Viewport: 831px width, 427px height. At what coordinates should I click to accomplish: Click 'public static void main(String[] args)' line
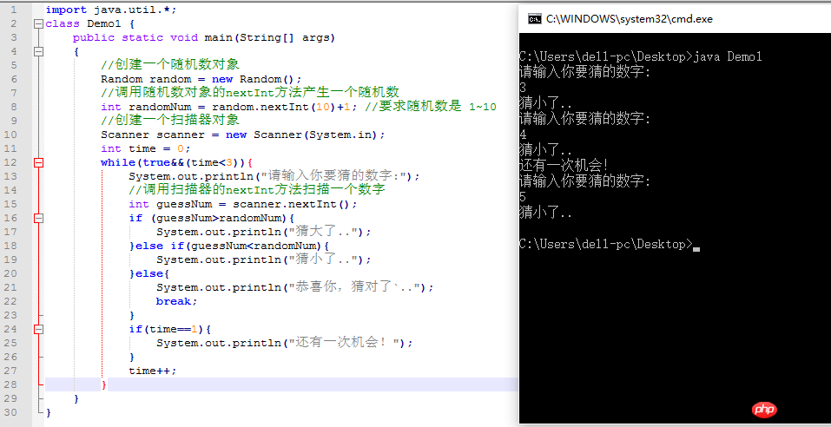204,37
